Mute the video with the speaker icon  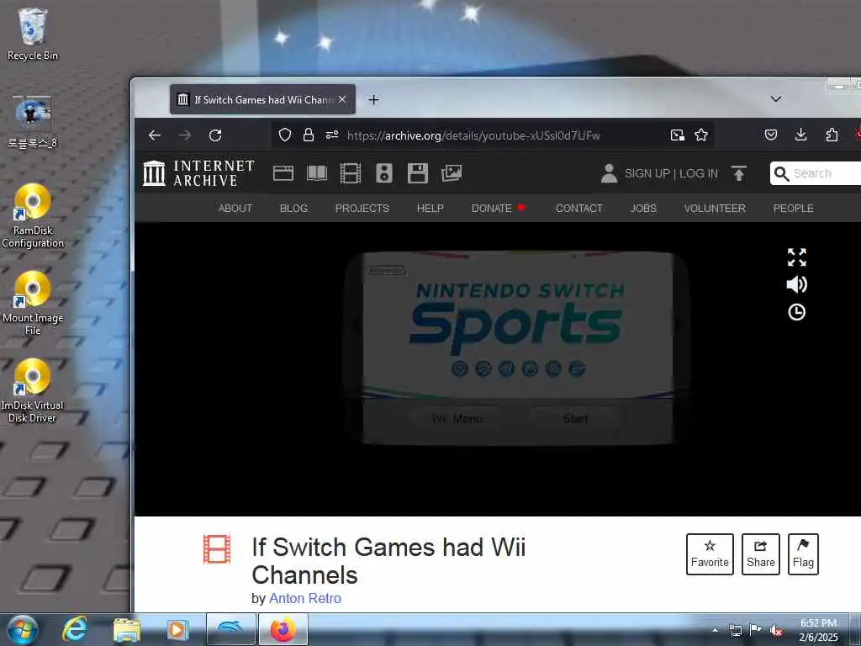[797, 284]
